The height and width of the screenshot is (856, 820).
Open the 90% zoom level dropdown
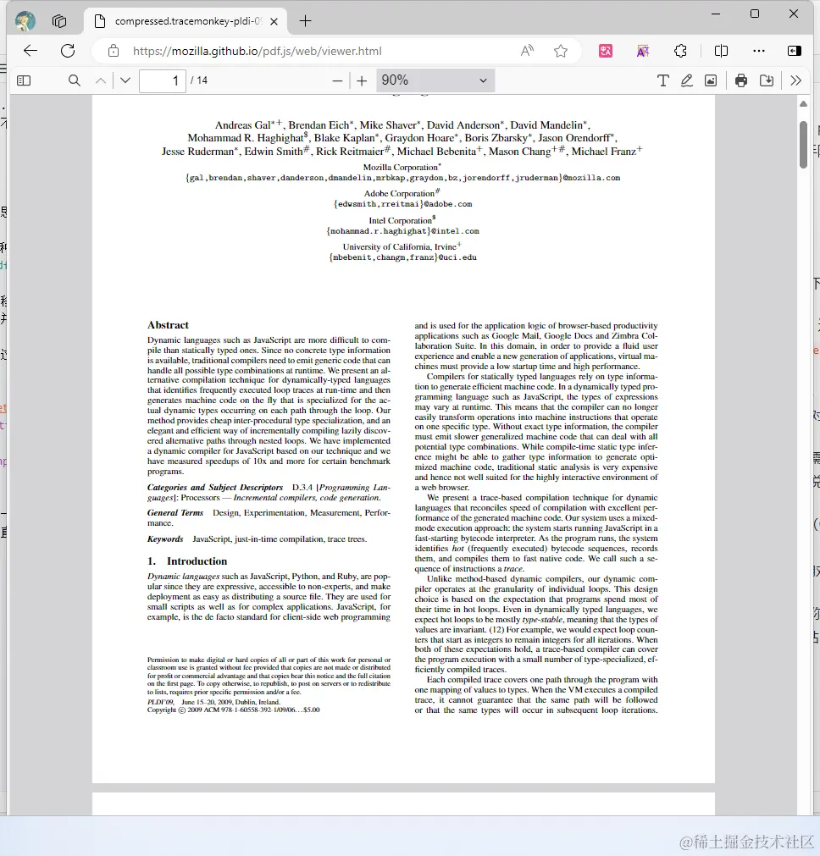[435, 80]
